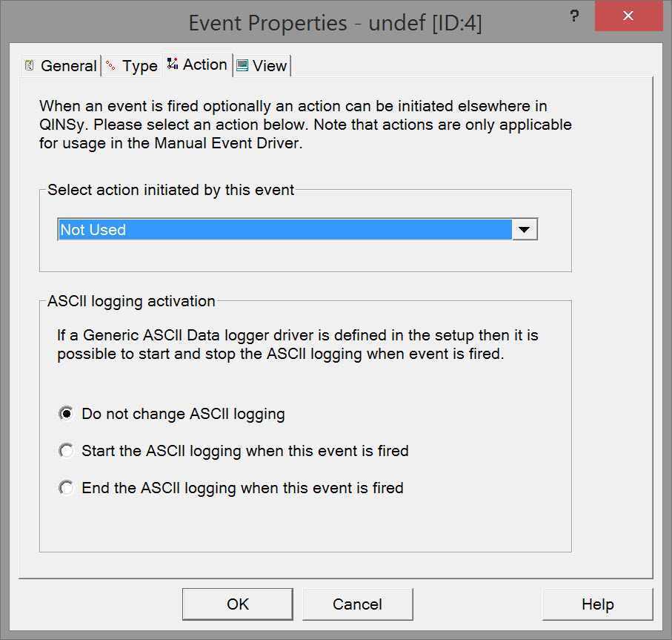This screenshot has height=640, width=672.
Task: Click the Type tab's red dotted icon
Action: click(111, 65)
